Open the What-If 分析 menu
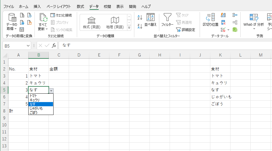Image resolution: width=272 pixels, height=151 pixels. point(253,22)
